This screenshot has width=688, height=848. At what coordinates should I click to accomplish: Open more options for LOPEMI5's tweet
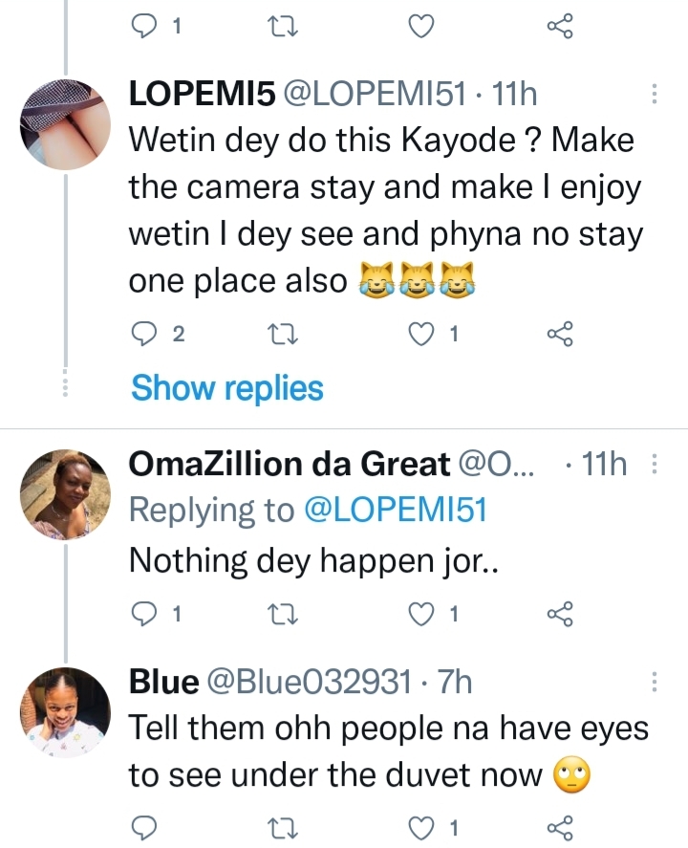[x=655, y=94]
